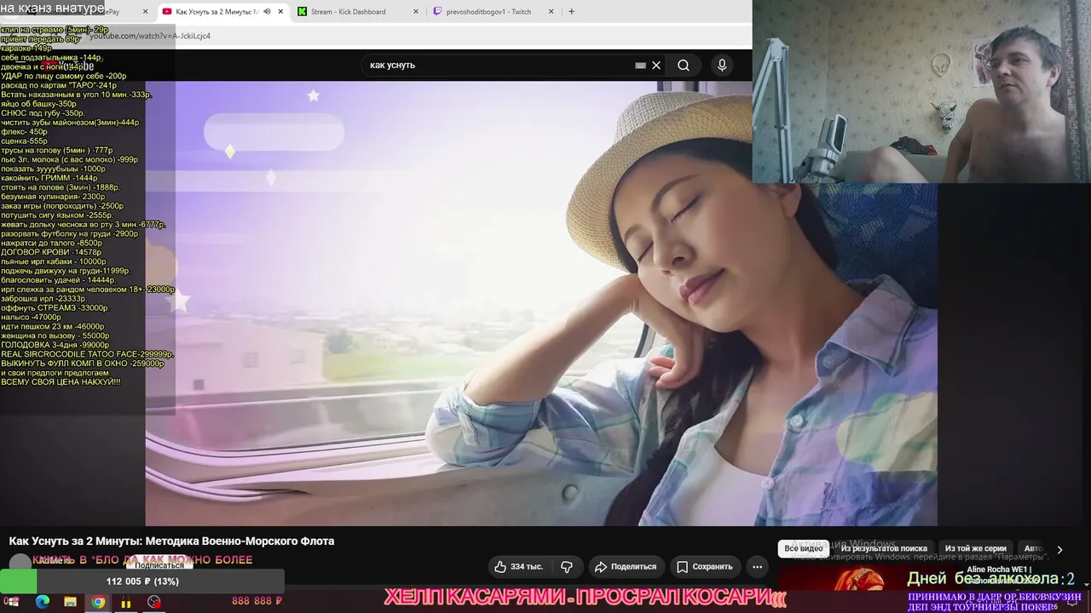Viewport: 1091px width, 613px height.
Task: Click the video player showing the sleeping woman
Action: coord(541,303)
